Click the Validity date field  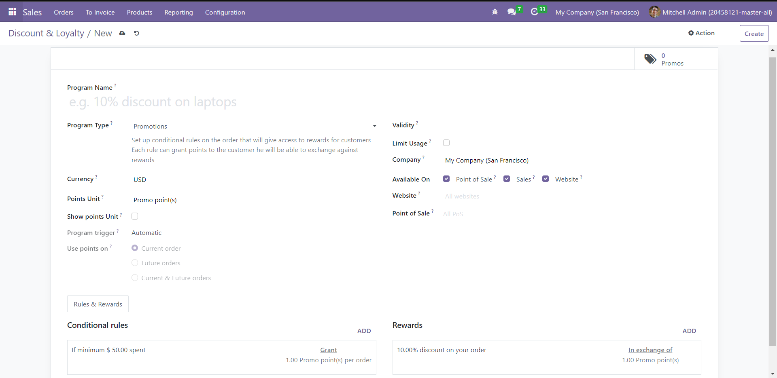(x=572, y=125)
